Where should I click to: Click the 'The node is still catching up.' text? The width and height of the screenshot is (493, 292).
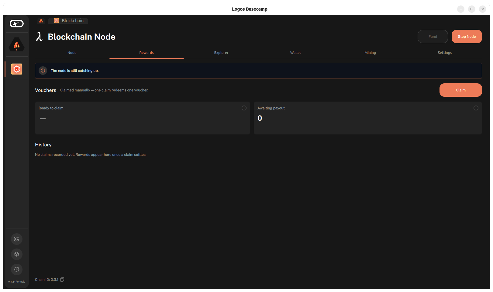pos(75,71)
